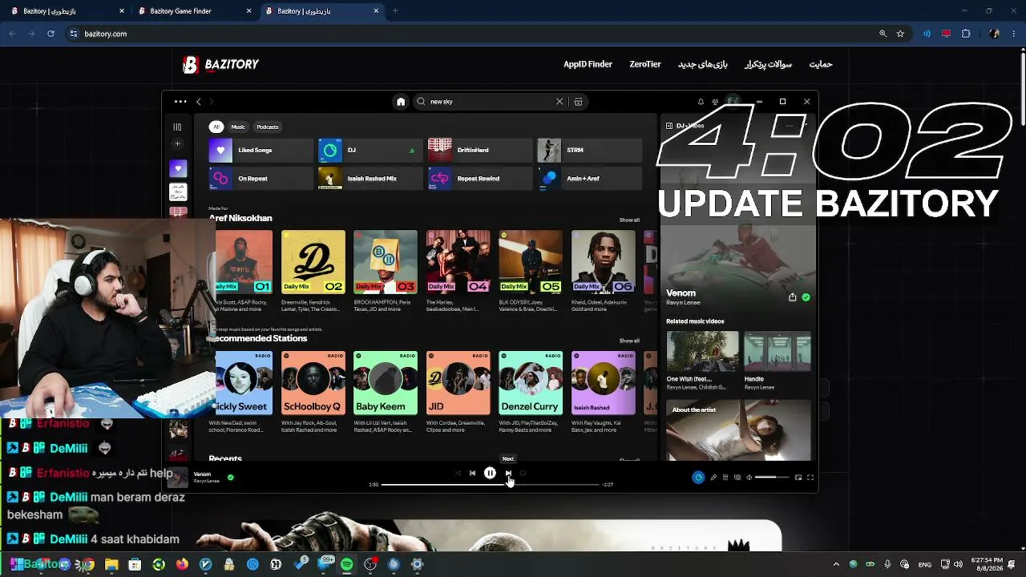Toggle the green saved checkmark in Now Playing panel
The width and height of the screenshot is (1026, 577).
click(x=806, y=297)
